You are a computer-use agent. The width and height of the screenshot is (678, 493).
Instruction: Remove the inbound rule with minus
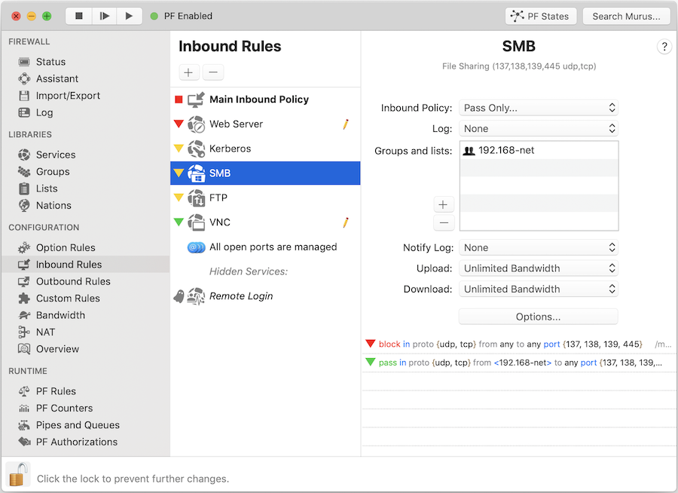click(x=213, y=72)
